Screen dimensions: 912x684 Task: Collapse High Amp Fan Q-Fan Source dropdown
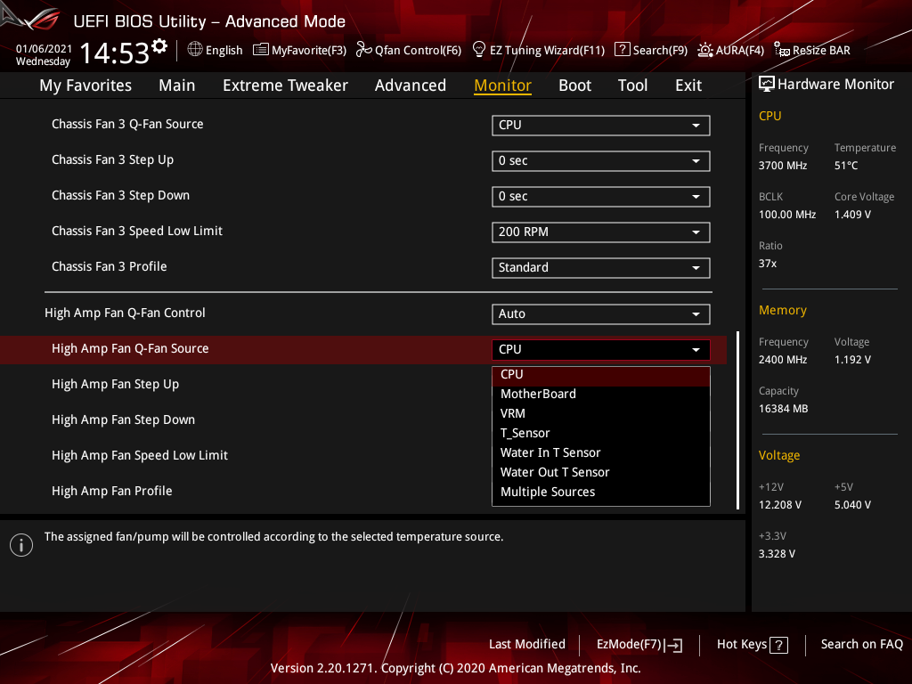[x=600, y=349]
